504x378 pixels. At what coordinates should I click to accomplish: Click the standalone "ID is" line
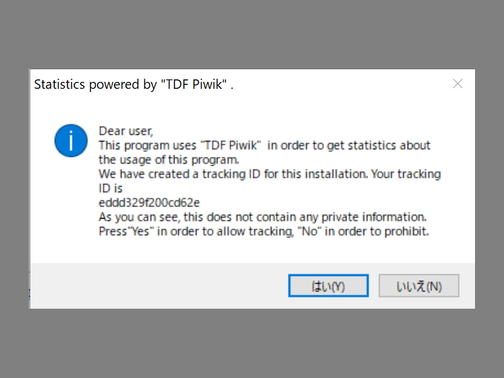110,188
